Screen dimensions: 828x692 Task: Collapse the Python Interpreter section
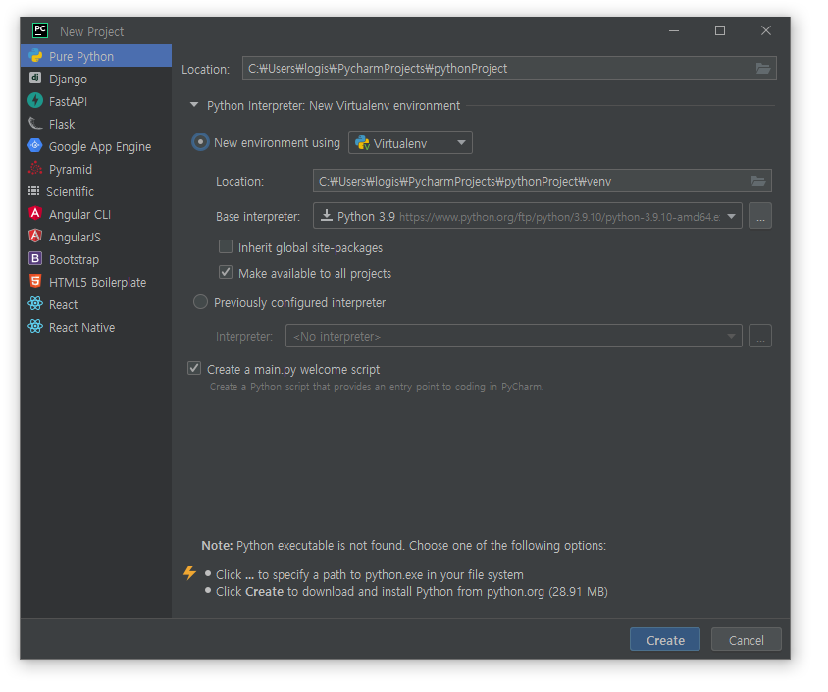point(194,105)
